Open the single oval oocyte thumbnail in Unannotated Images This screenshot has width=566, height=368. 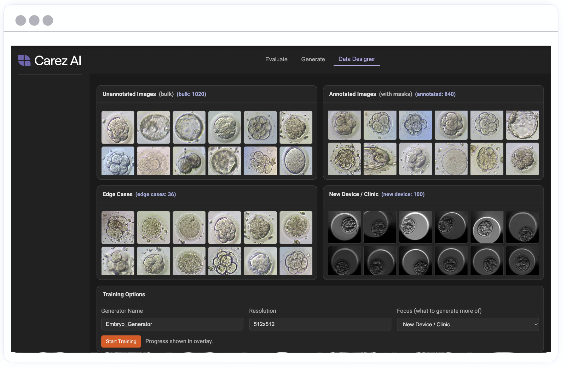[296, 161]
